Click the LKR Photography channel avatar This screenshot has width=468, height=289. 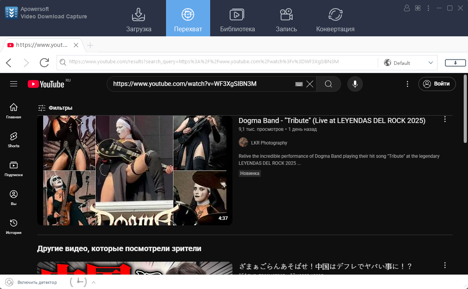243,142
